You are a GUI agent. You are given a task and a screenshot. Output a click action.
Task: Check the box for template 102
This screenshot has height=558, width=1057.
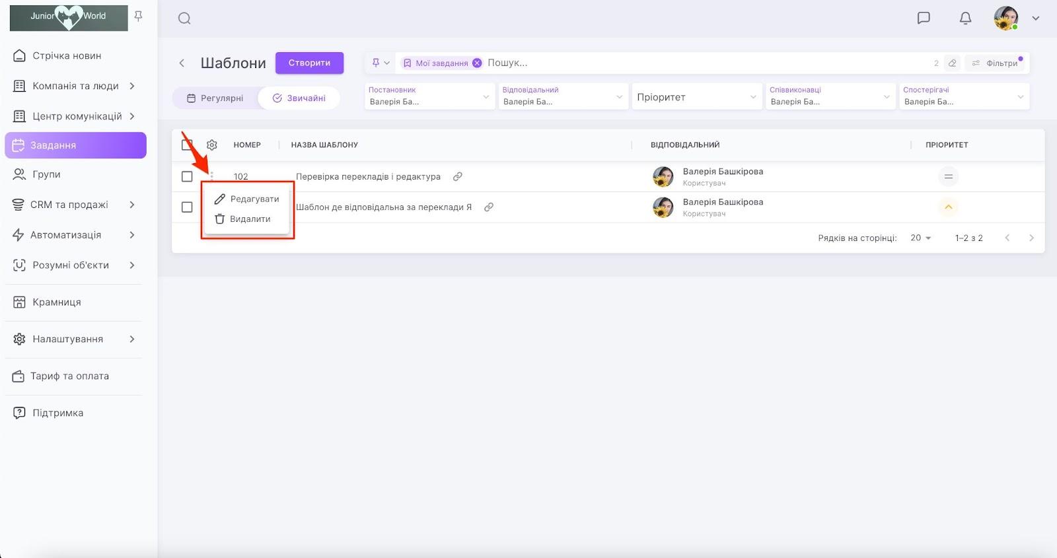pos(187,176)
